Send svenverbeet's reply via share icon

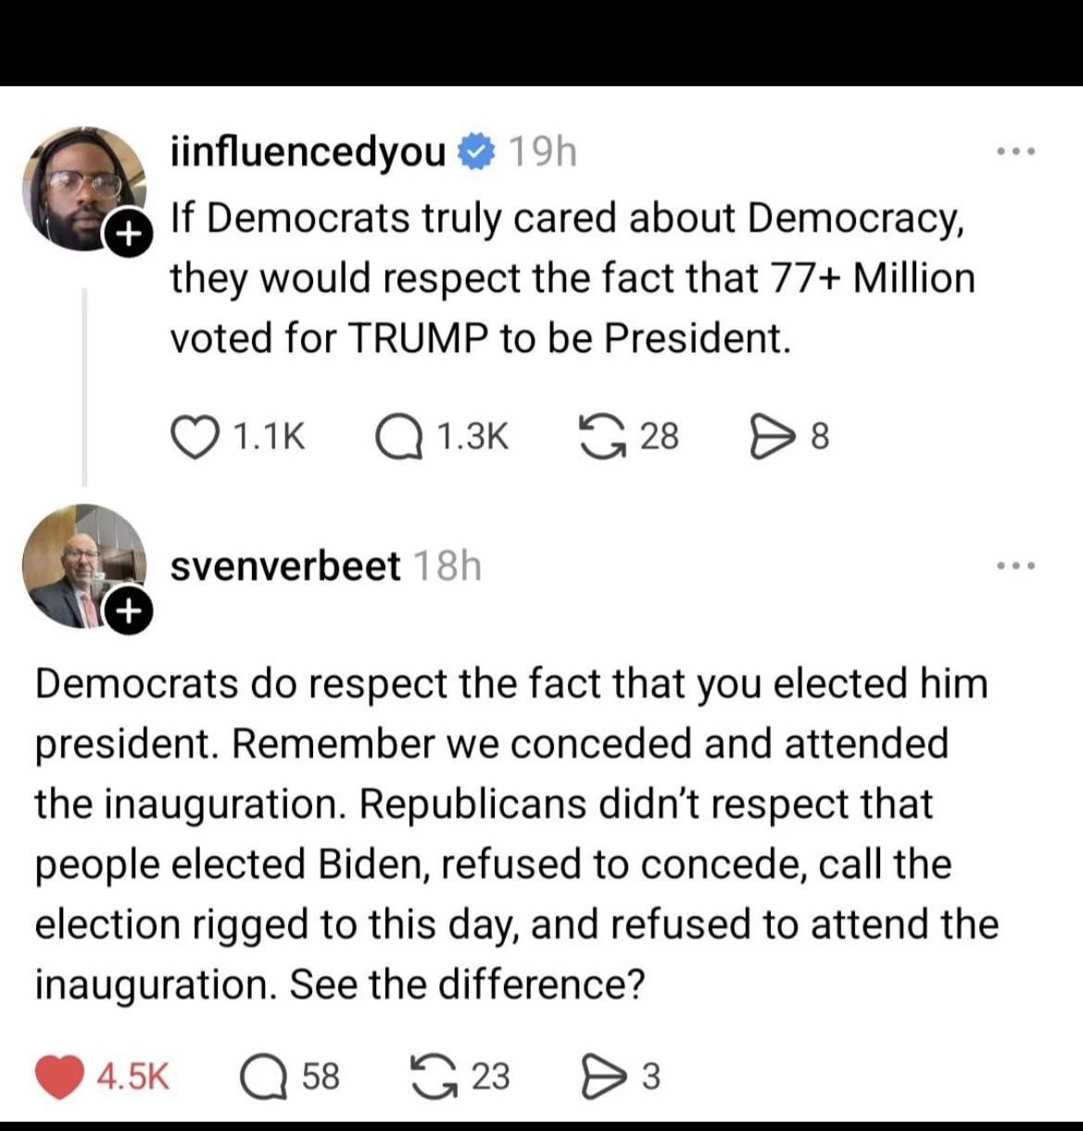tap(601, 1076)
